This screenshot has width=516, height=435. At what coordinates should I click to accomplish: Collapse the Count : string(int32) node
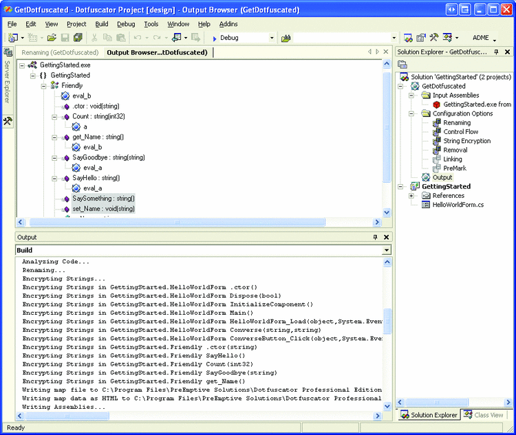click(x=54, y=117)
